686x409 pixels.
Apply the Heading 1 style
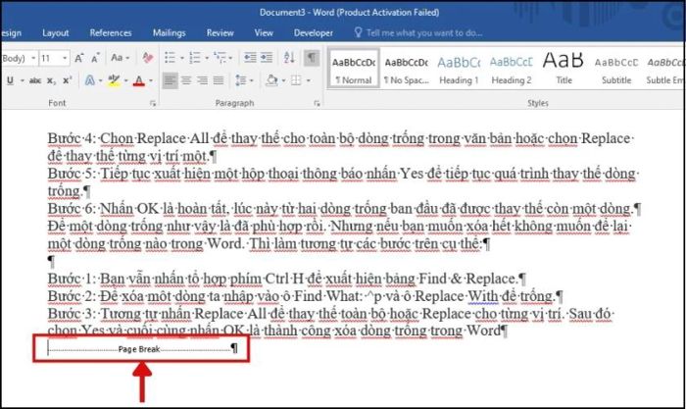point(459,70)
